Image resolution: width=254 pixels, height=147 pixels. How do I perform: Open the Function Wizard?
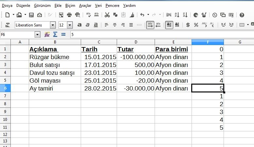[x=47, y=34]
